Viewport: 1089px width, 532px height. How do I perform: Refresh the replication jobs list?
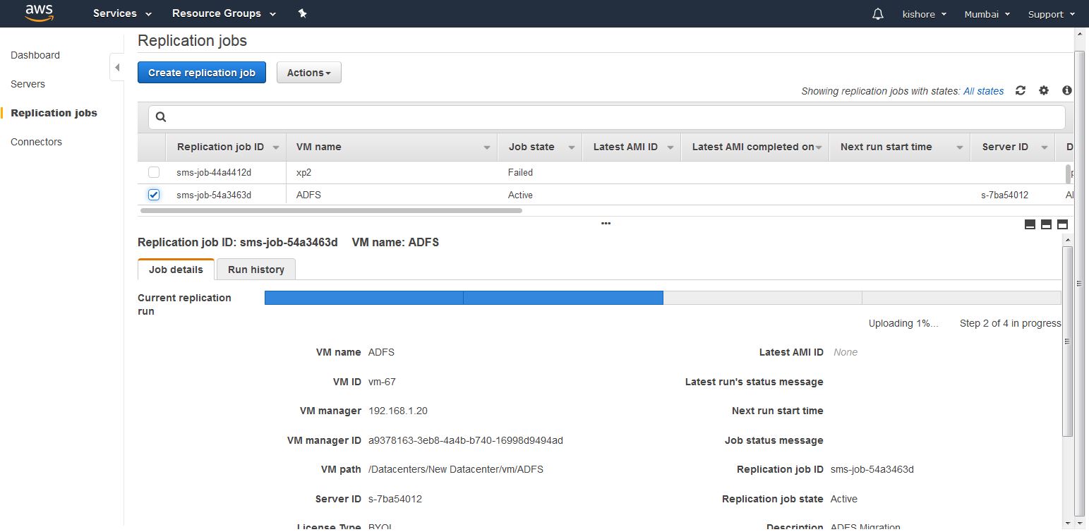pyautogui.click(x=1021, y=90)
